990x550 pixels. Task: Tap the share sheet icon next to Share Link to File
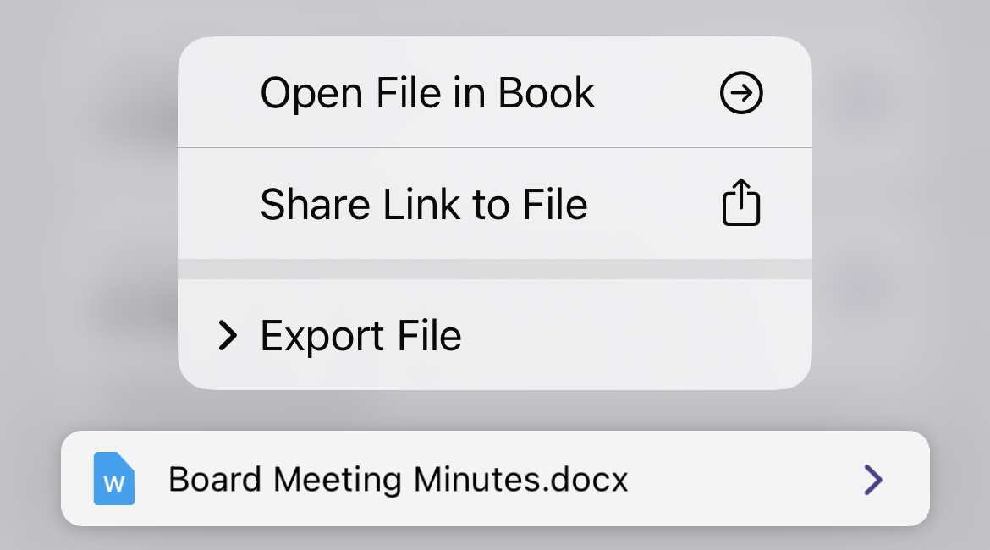pyautogui.click(x=740, y=203)
